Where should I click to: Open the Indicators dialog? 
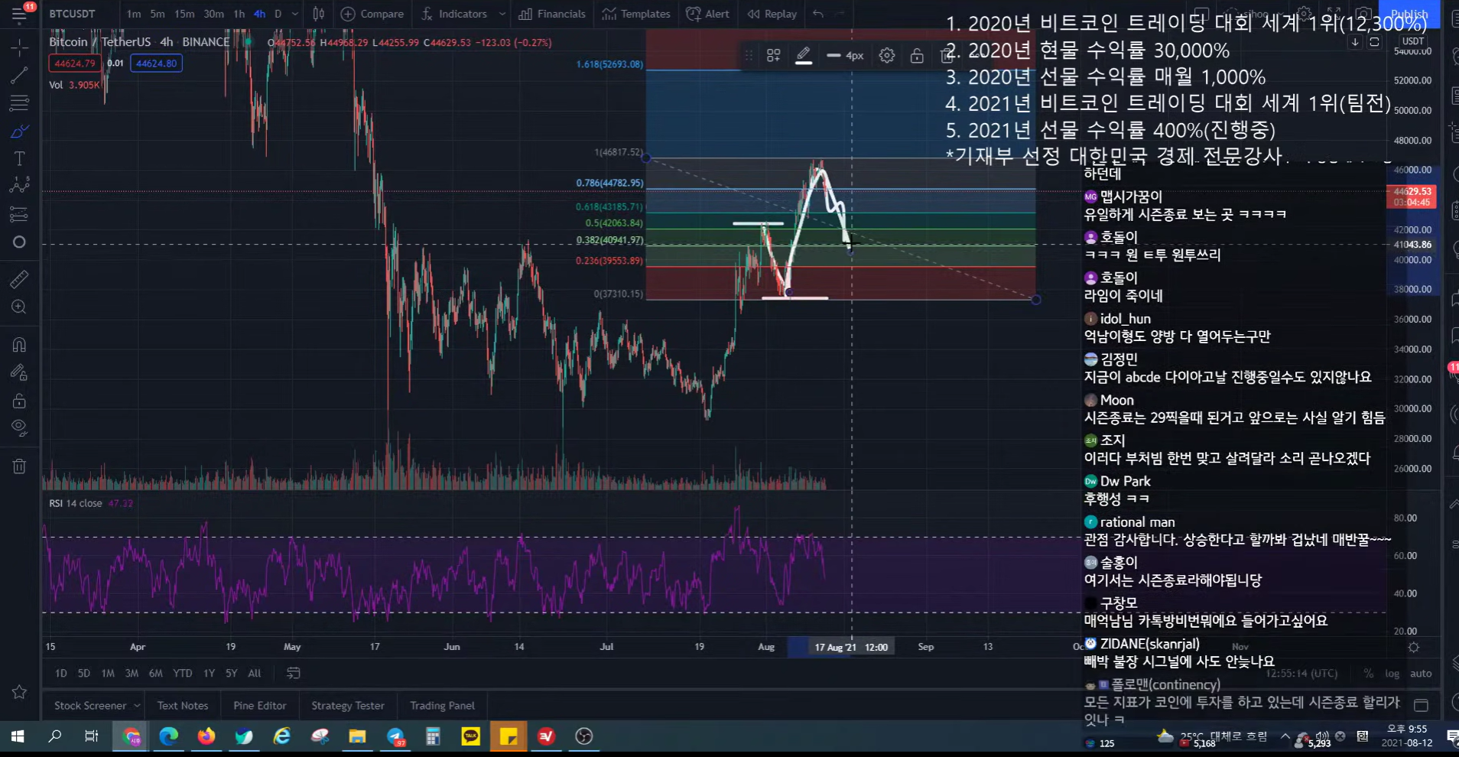click(453, 14)
